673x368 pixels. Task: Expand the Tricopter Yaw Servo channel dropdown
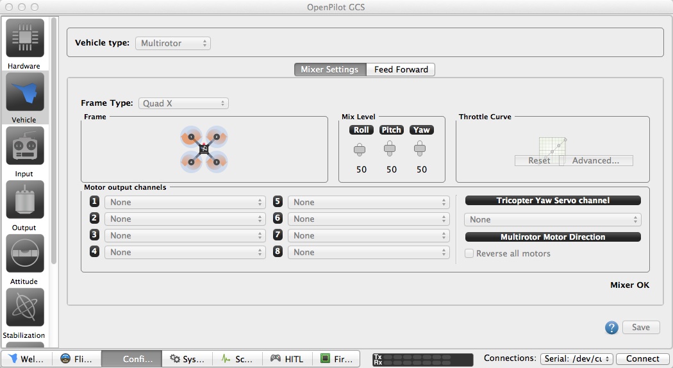(x=552, y=219)
